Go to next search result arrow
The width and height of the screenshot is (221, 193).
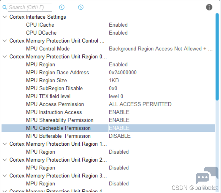click(81, 7)
